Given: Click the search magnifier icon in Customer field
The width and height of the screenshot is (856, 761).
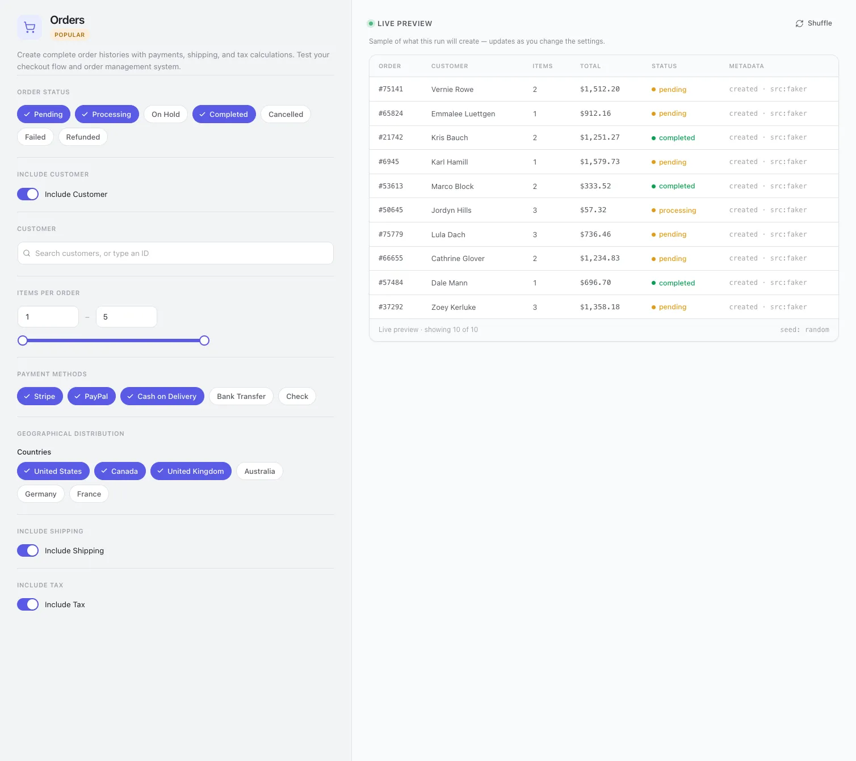Looking at the screenshot, I should point(27,253).
